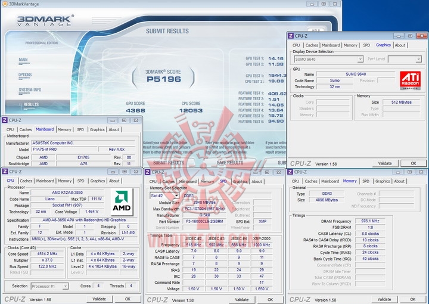The width and height of the screenshot is (429, 304).
Task: Switch to Caches tab in Memory window
Action: (311, 181)
